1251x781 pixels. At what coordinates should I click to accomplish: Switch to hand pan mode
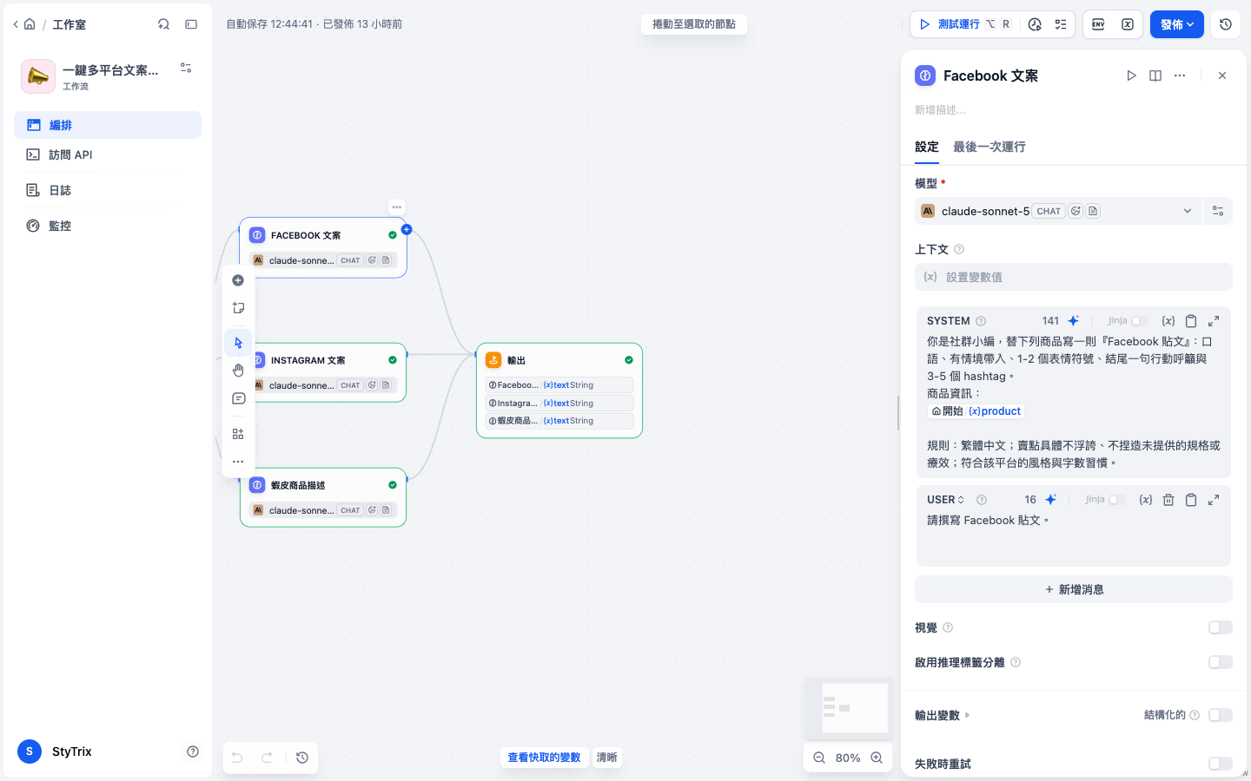(238, 371)
